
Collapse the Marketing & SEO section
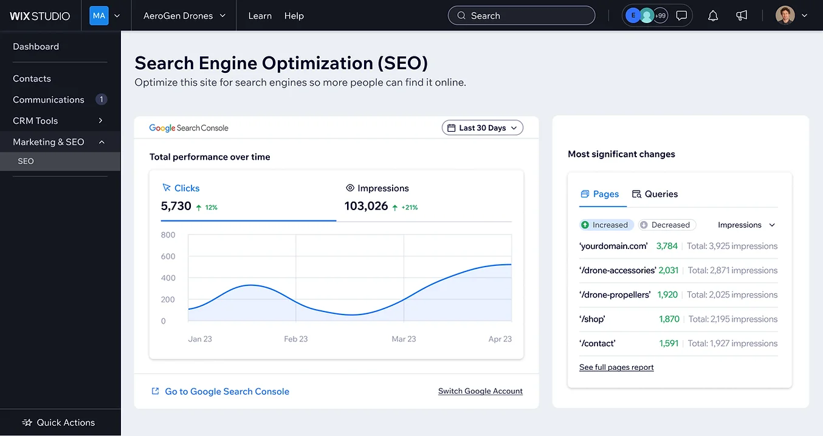(x=102, y=142)
